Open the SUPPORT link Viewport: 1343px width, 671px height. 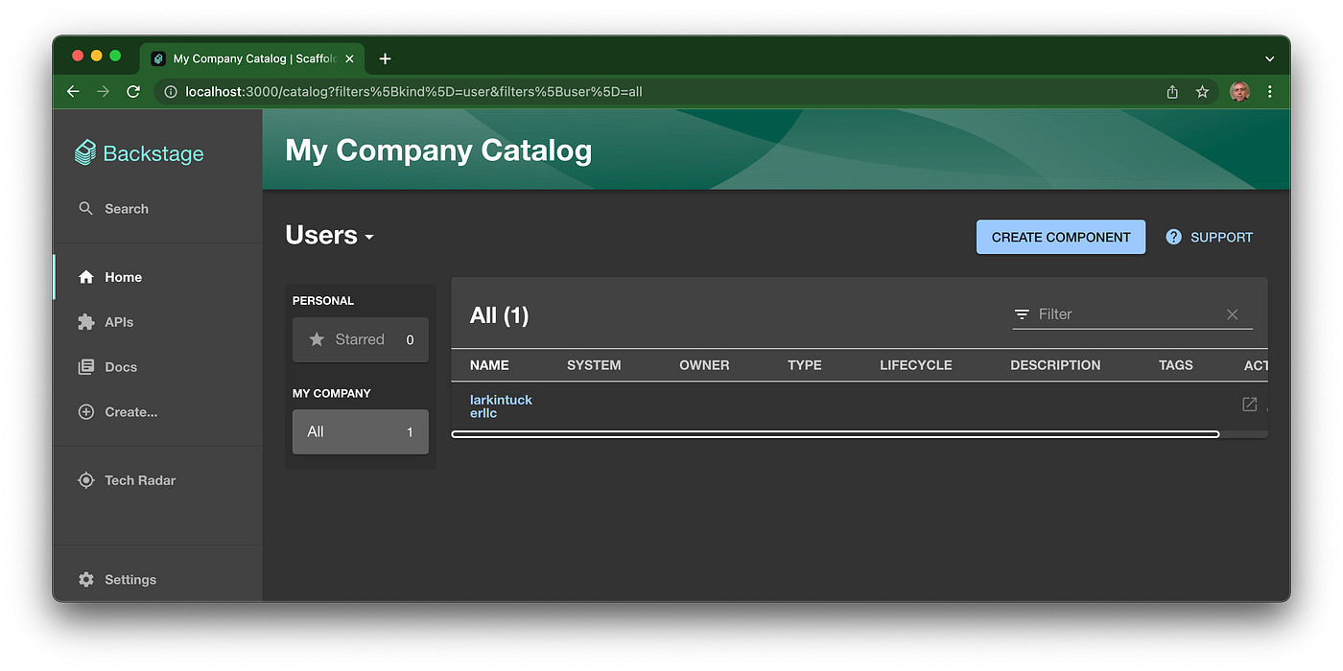[1210, 237]
